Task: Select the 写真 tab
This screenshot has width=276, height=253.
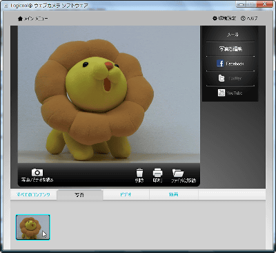Action: pos(79,195)
